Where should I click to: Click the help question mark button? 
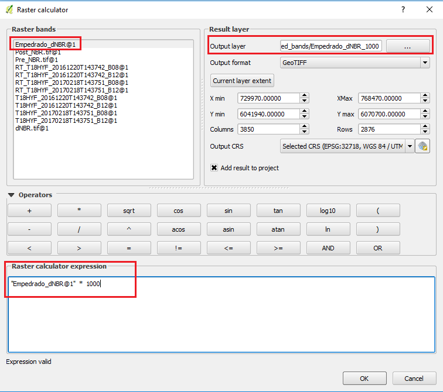click(x=403, y=10)
